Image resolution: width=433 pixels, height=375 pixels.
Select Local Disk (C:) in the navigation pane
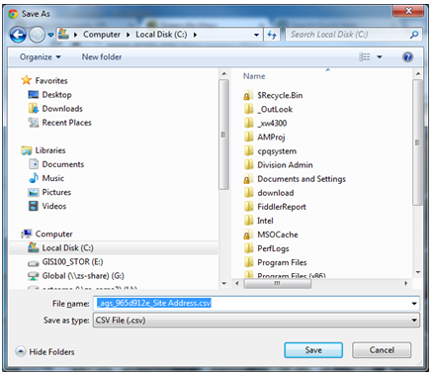[67, 248]
